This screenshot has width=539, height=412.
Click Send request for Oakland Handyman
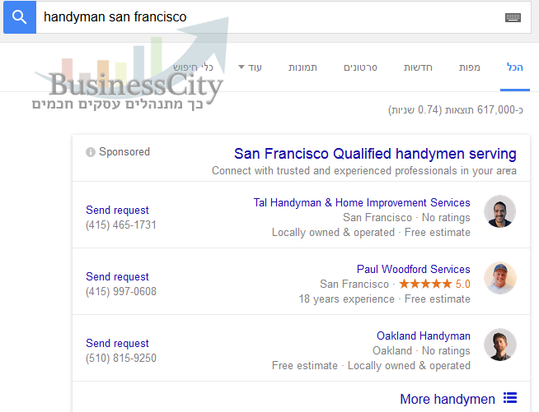pos(117,343)
